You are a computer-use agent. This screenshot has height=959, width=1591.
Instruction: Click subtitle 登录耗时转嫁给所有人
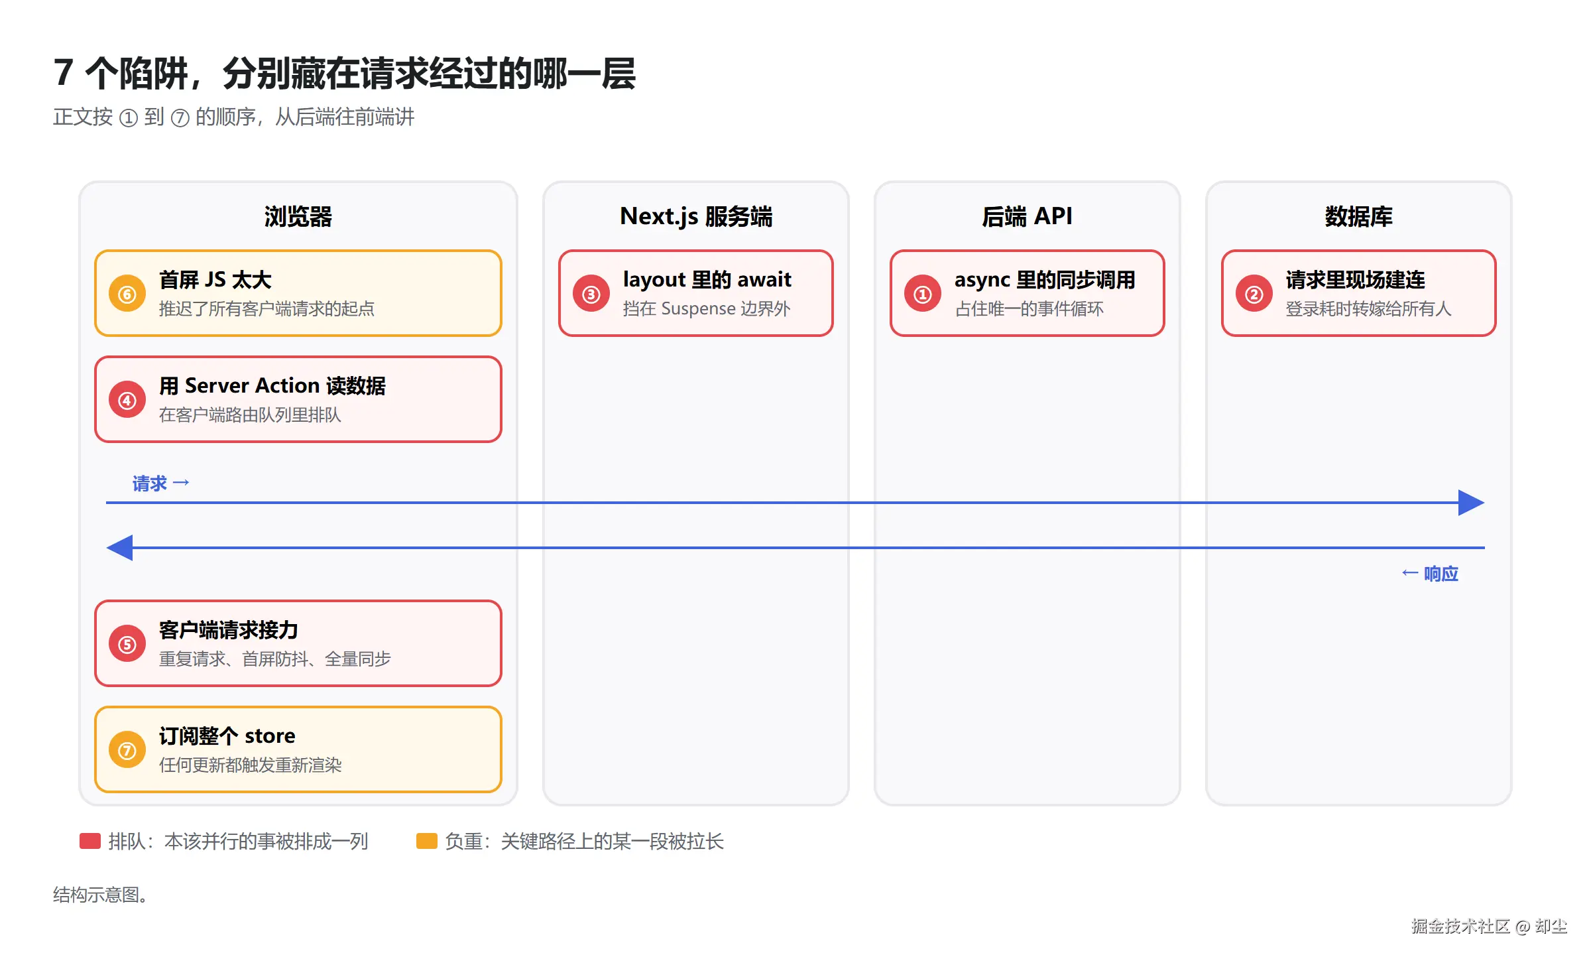(1369, 309)
